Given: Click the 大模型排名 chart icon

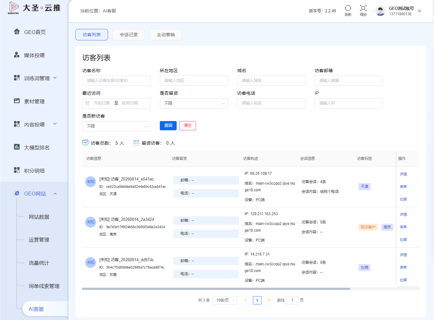Looking at the screenshot, I should (x=17, y=147).
